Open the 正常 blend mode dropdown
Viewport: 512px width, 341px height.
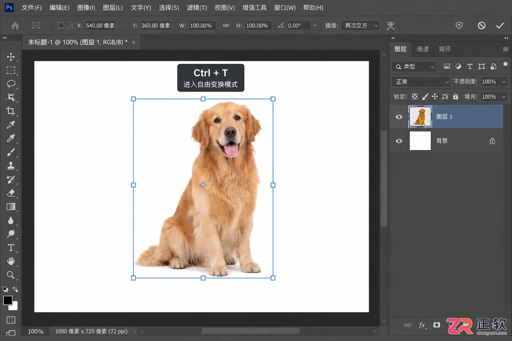(421, 82)
